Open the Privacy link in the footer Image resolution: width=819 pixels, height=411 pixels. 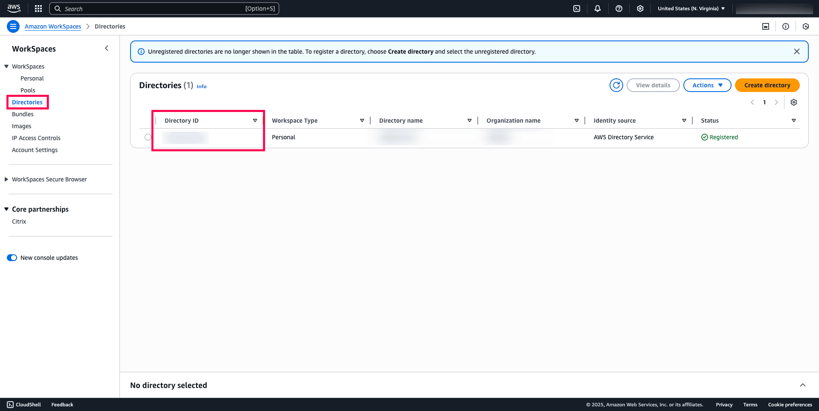click(x=724, y=405)
